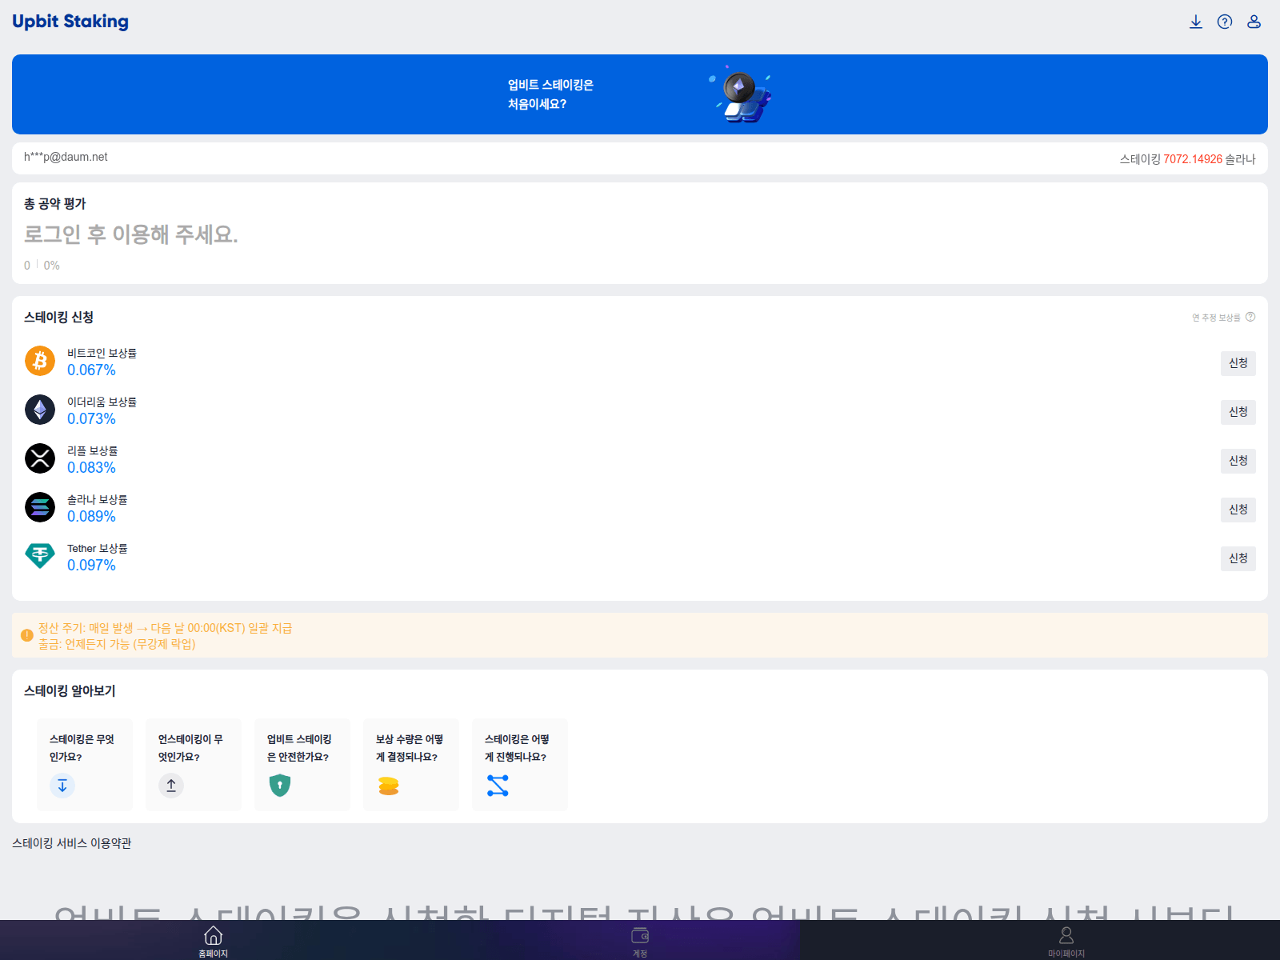1280x960 pixels.
Task: Click the blue down-arrow staking icon
Action: (62, 786)
